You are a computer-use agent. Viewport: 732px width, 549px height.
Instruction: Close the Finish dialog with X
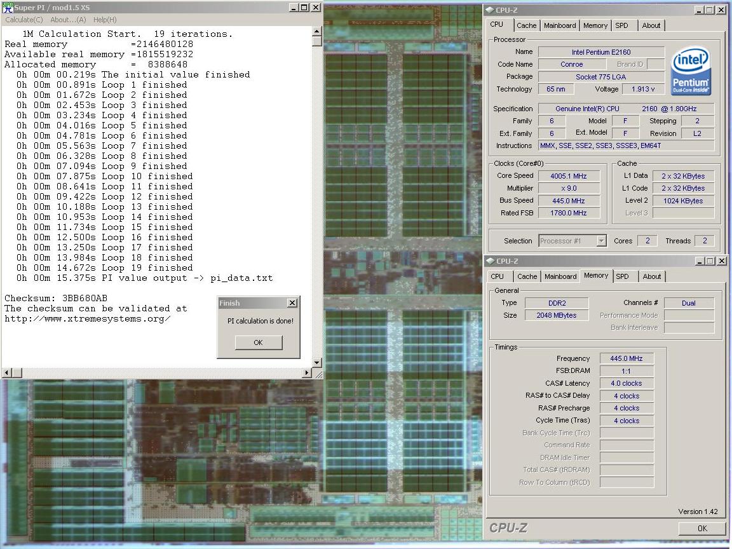click(x=292, y=303)
